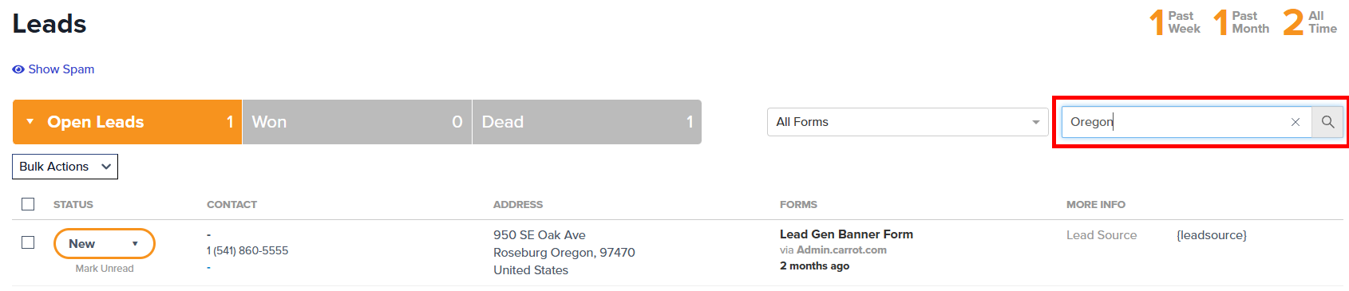The width and height of the screenshot is (1349, 291).
Task: Open the Lead Gen Banner Form entry
Action: [x=846, y=234]
